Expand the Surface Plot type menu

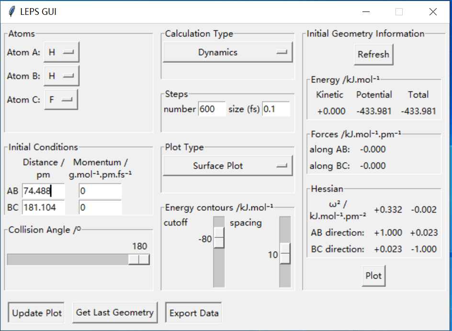(227, 166)
